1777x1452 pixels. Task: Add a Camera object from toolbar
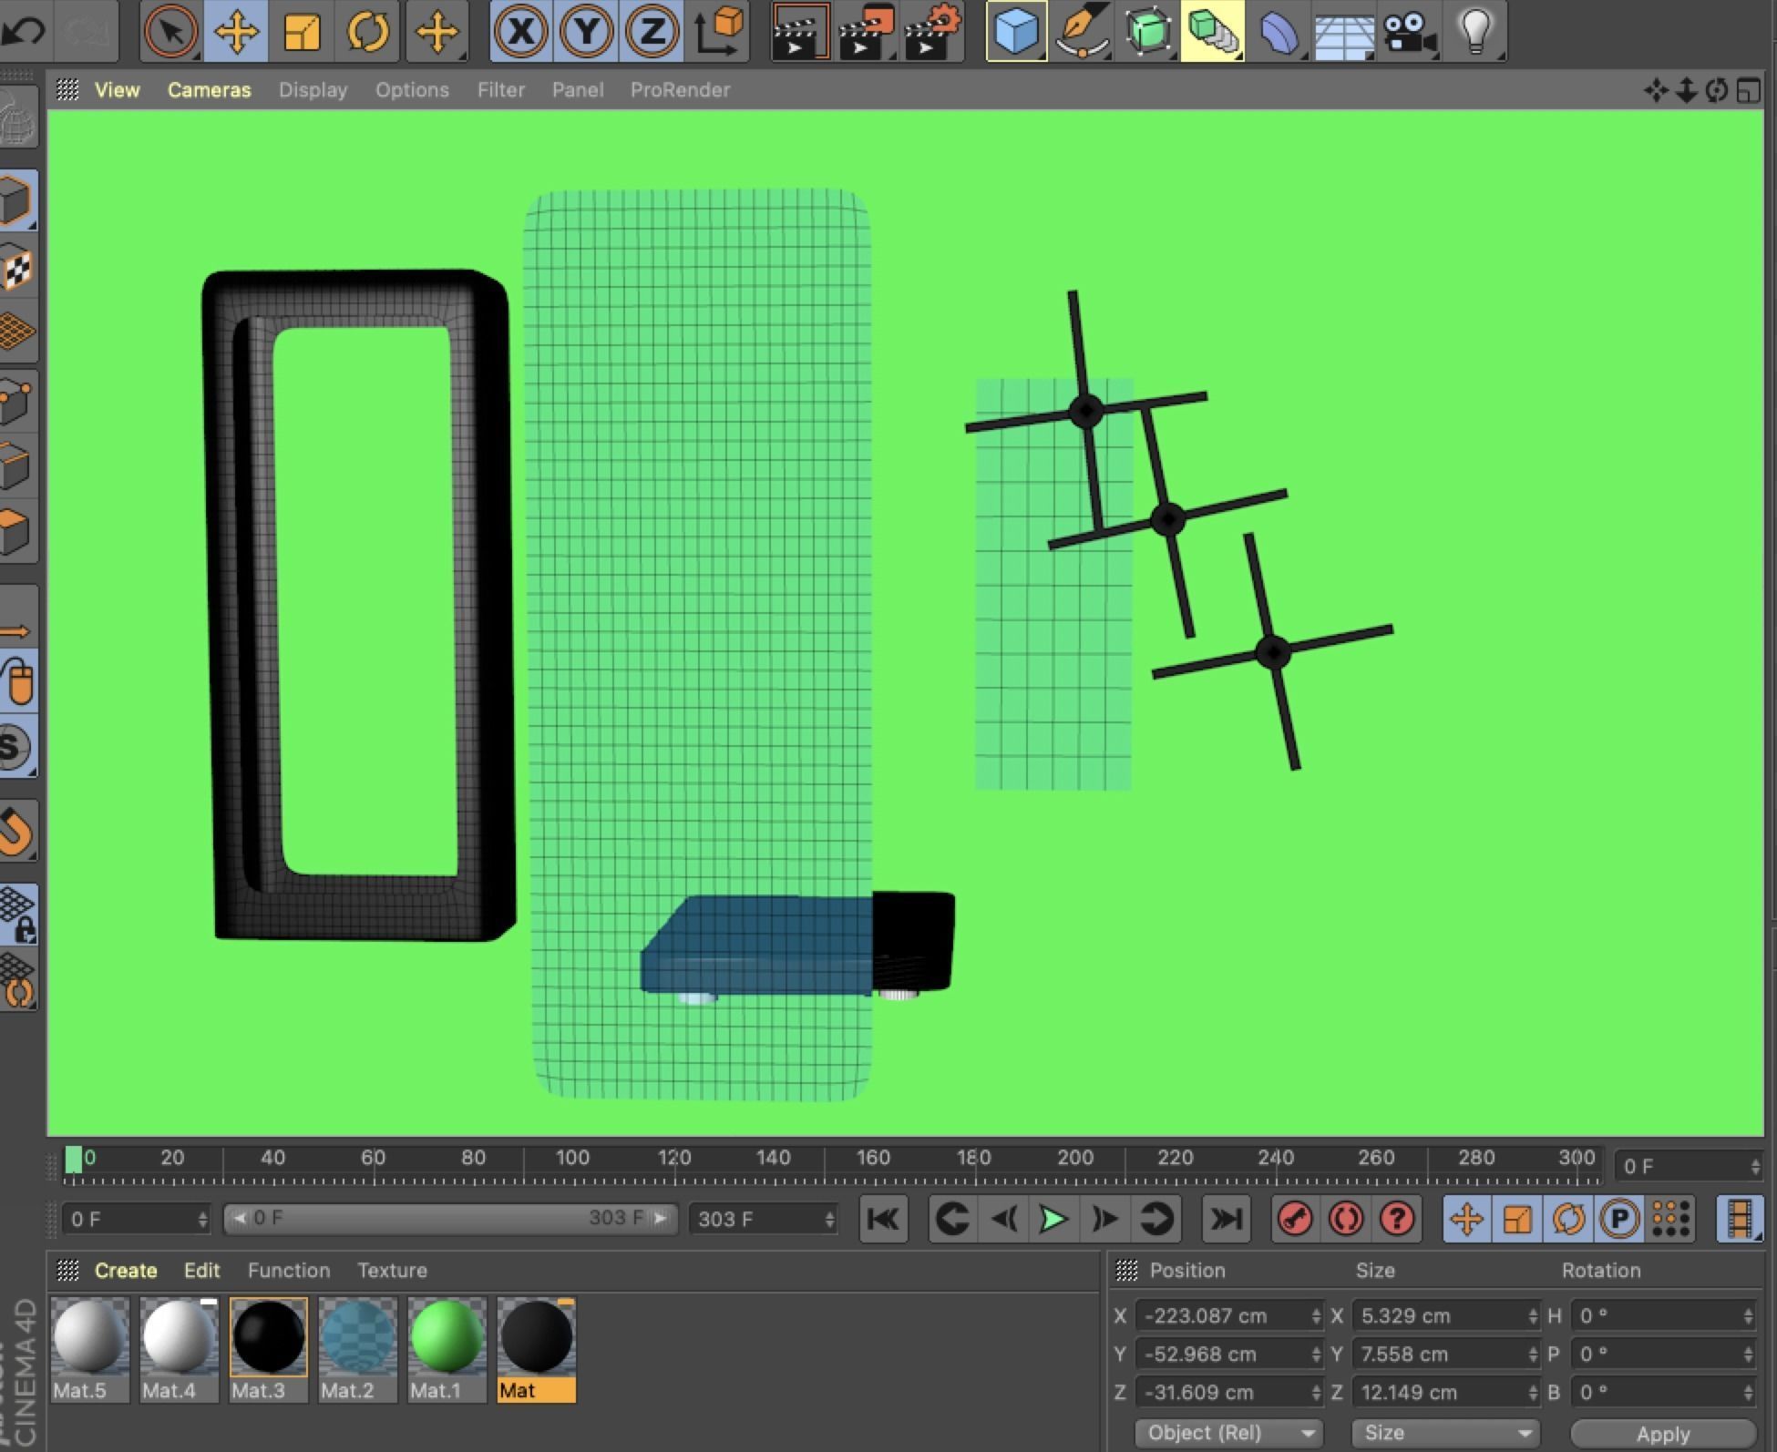pyautogui.click(x=1408, y=31)
